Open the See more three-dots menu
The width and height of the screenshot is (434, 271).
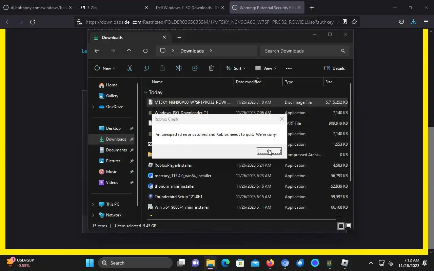click(x=289, y=68)
